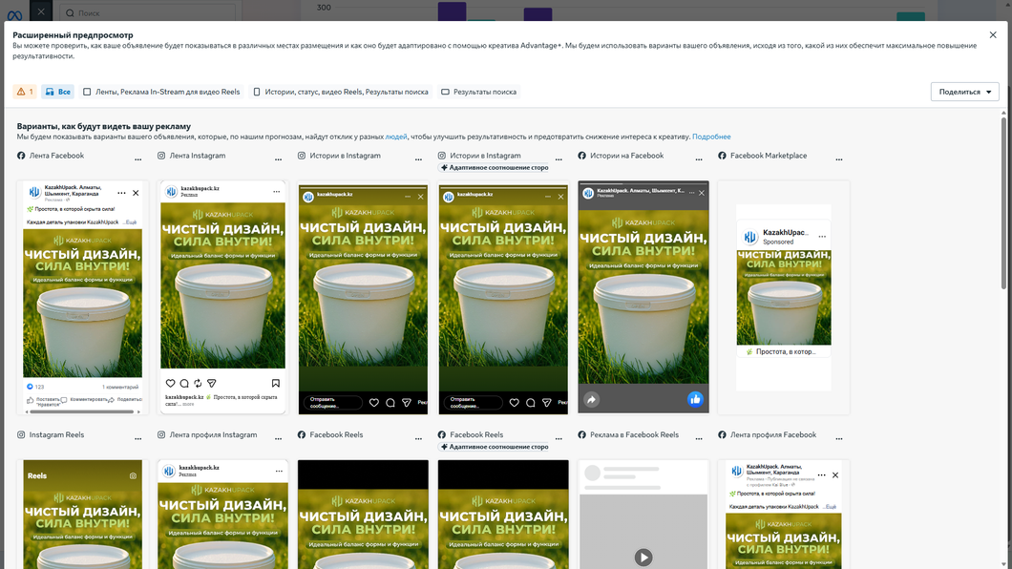The height and width of the screenshot is (569, 1012).
Task: Click heart icon in first Instagram story preview
Action: (x=373, y=403)
